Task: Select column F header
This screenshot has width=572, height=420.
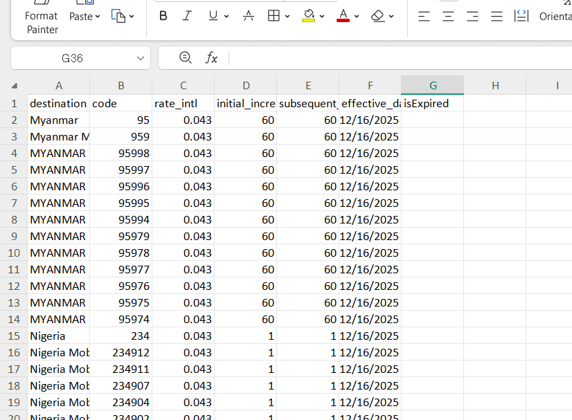Action: point(370,86)
